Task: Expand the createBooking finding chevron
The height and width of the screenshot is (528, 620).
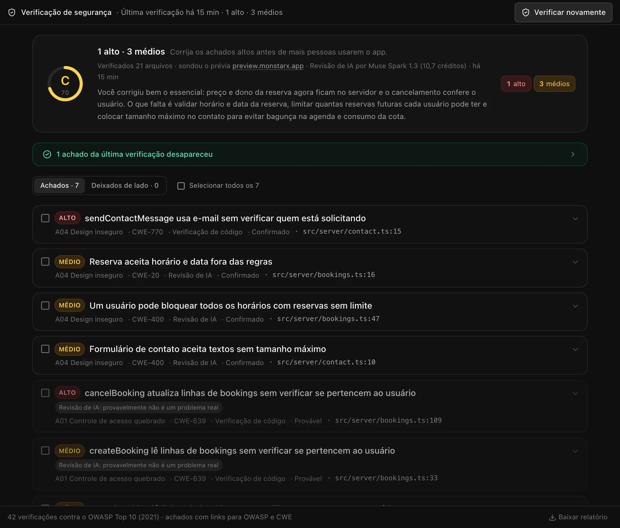Action: pos(575,451)
